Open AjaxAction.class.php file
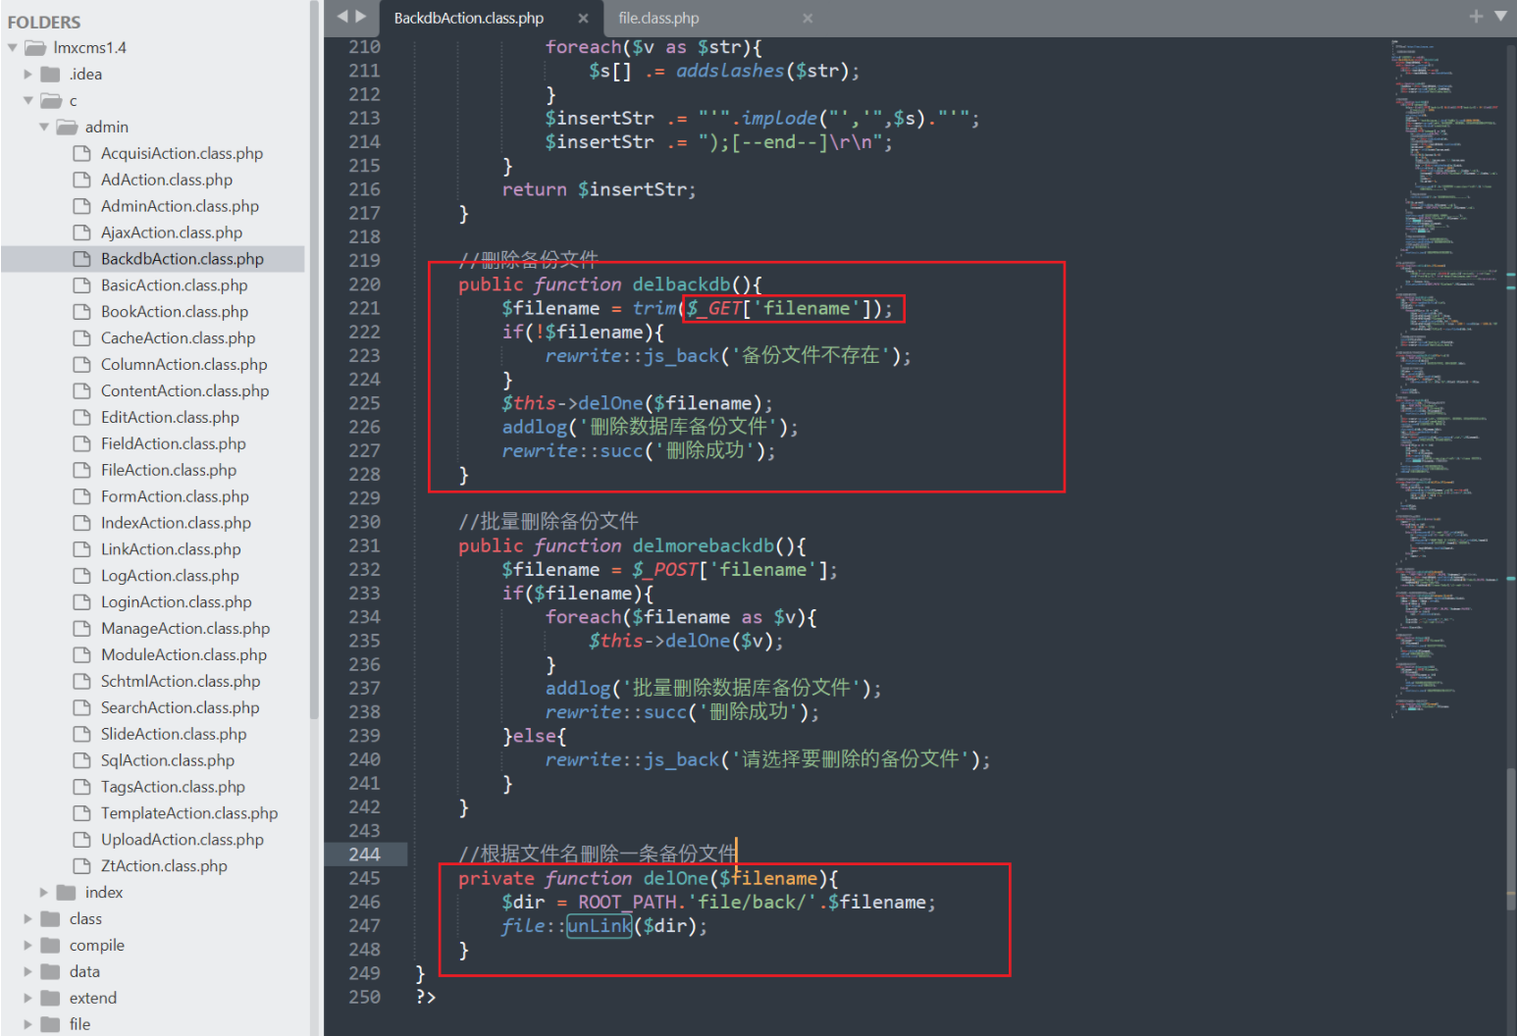The image size is (1517, 1036). click(172, 233)
